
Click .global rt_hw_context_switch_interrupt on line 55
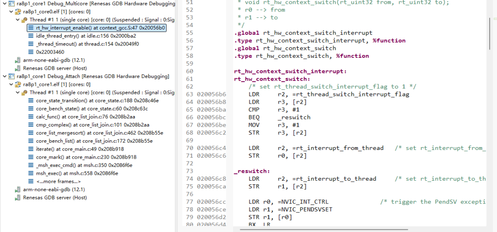click(x=303, y=33)
